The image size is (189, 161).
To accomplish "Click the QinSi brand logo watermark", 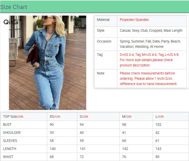I will click(11, 22).
